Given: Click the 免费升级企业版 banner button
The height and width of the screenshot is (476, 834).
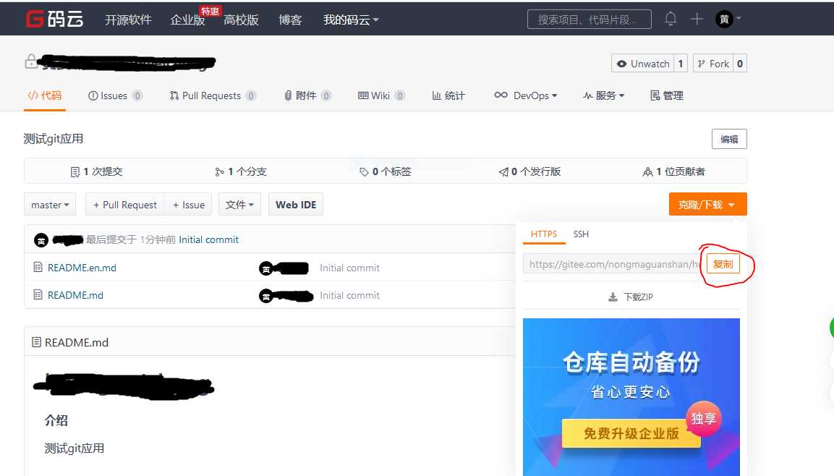Looking at the screenshot, I should (631, 433).
